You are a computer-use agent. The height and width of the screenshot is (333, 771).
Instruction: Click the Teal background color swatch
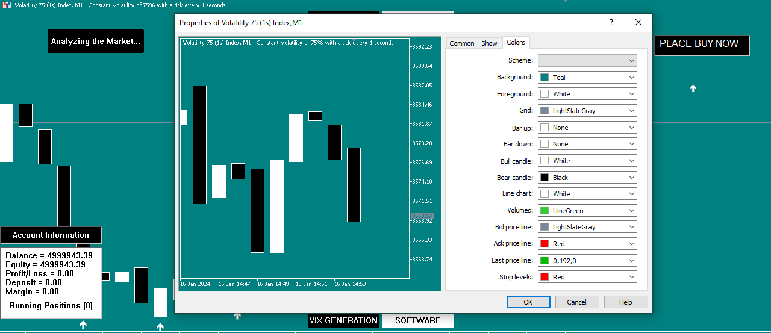[545, 77]
